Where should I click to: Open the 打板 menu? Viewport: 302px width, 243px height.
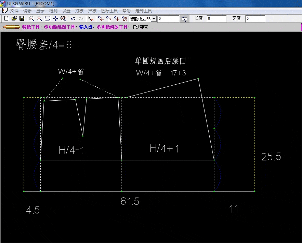pos(79,11)
